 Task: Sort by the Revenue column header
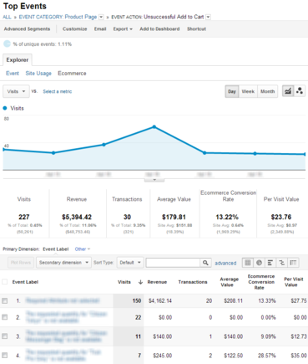tap(157, 282)
